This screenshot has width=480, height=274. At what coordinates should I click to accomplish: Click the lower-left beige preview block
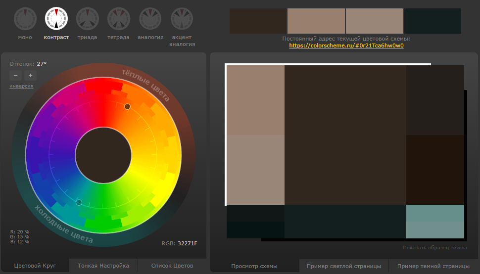point(255,170)
